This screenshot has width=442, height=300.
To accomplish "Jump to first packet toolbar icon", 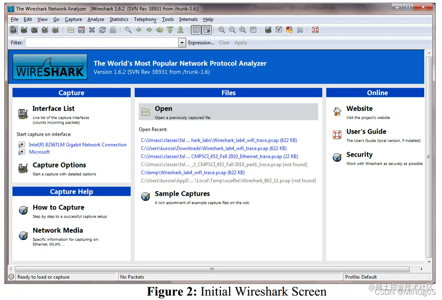I will click(170, 30).
